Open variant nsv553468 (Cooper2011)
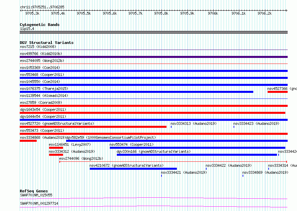 42,75
